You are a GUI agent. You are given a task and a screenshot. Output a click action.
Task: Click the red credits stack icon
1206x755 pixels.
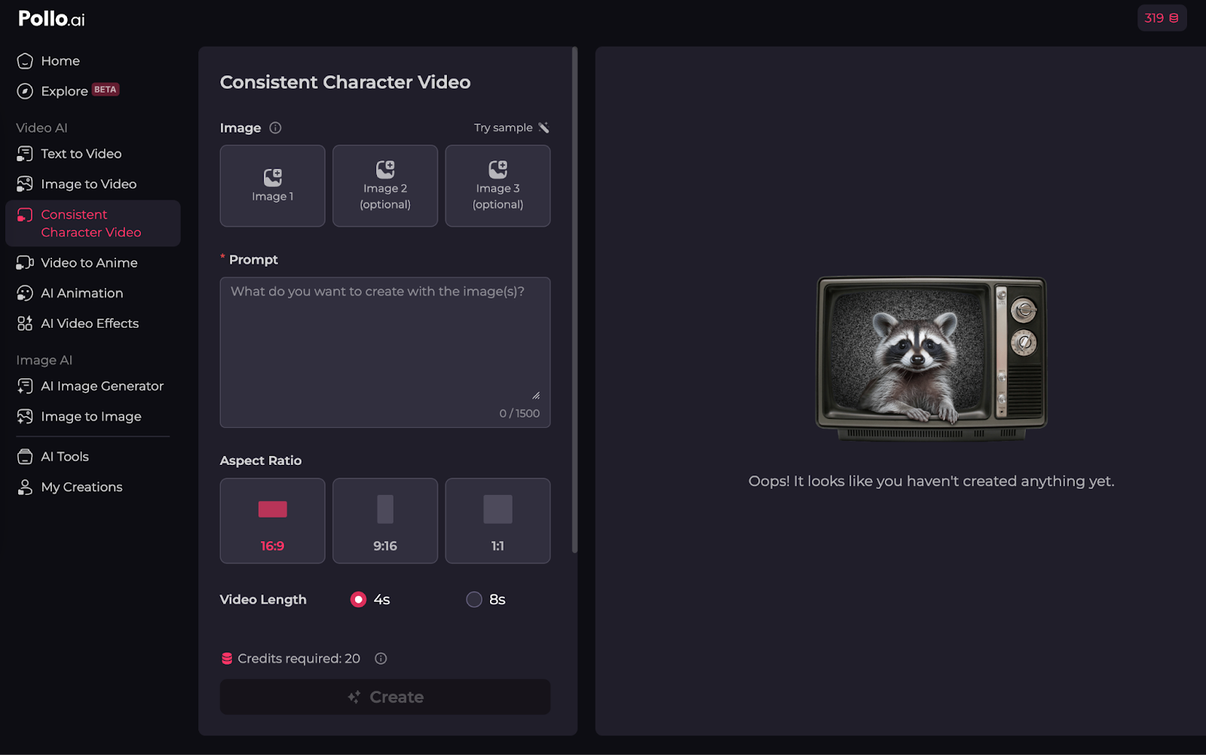click(227, 659)
